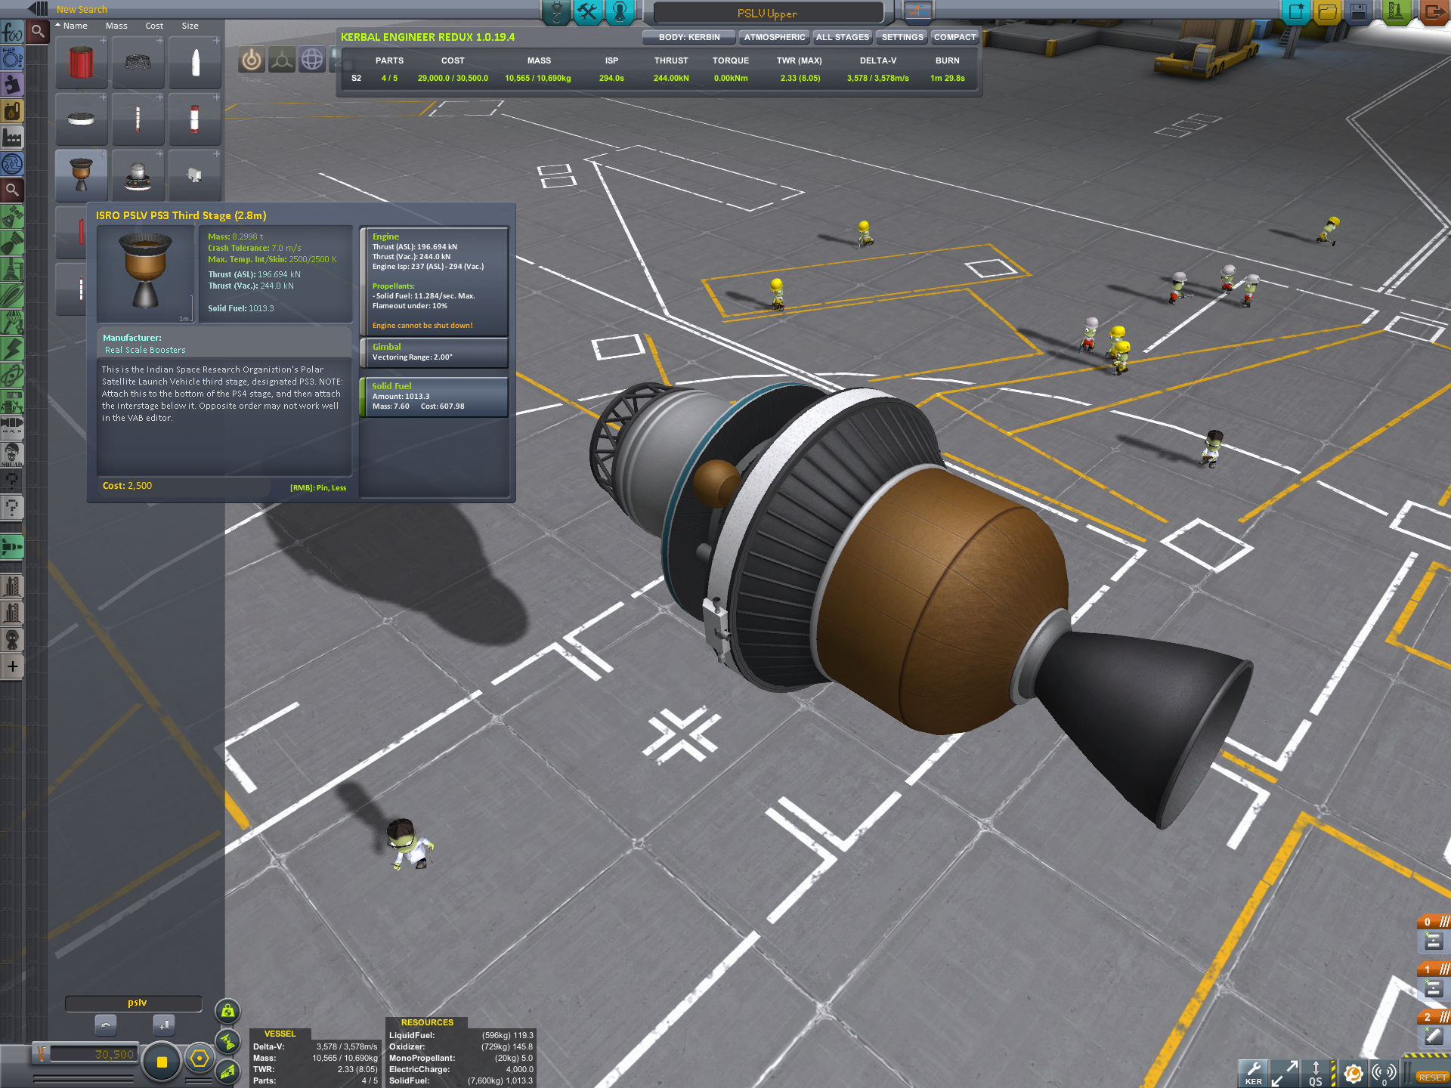This screenshot has height=1088, width=1451.
Task: Toggle angle snap hexagon button
Action: [x=200, y=1059]
